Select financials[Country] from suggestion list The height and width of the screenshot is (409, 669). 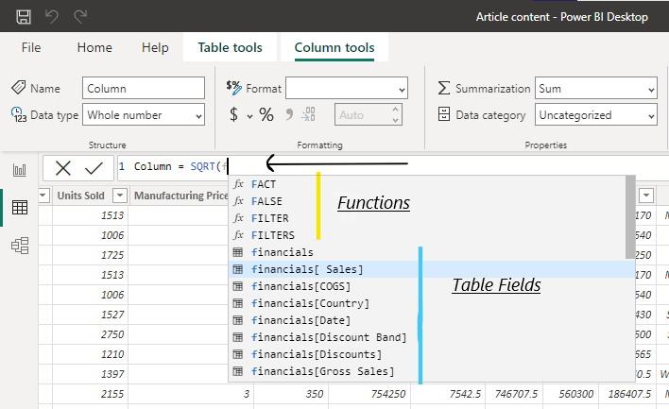(x=310, y=303)
